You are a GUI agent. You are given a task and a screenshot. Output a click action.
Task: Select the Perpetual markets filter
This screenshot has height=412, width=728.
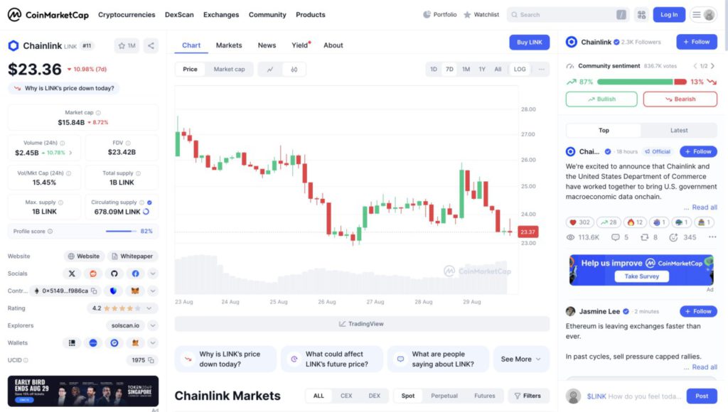pos(444,396)
